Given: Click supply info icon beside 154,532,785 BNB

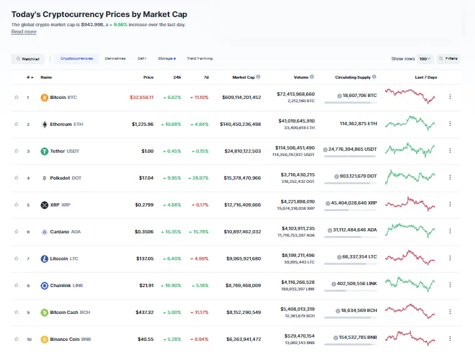Looking at the screenshot, I should [335, 338].
